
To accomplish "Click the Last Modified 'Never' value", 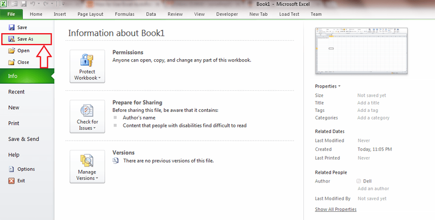I will click(364, 141).
